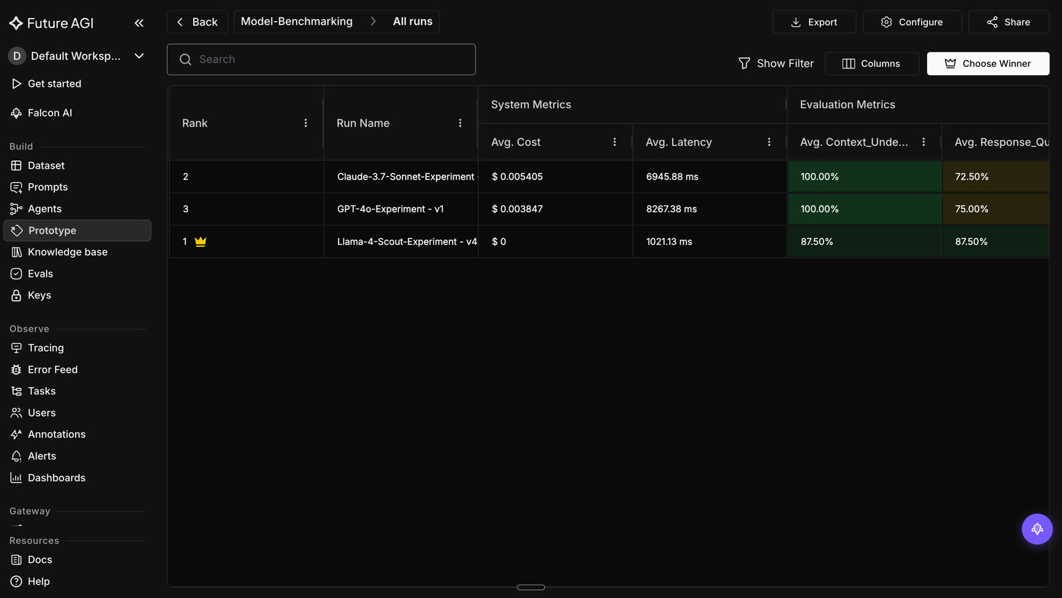
Task: Click the Error Feed bug icon
Action: pos(17,370)
